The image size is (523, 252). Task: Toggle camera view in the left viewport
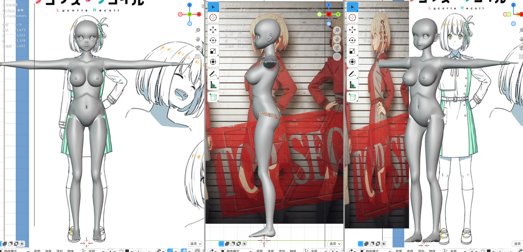[x=198, y=48]
